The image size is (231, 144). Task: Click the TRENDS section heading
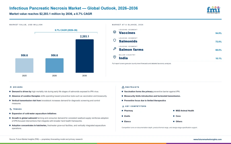[17, 109]
